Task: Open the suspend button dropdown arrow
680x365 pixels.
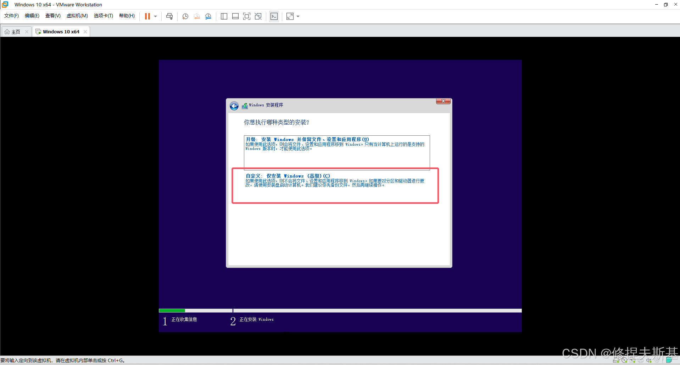Action: point(155,16)
